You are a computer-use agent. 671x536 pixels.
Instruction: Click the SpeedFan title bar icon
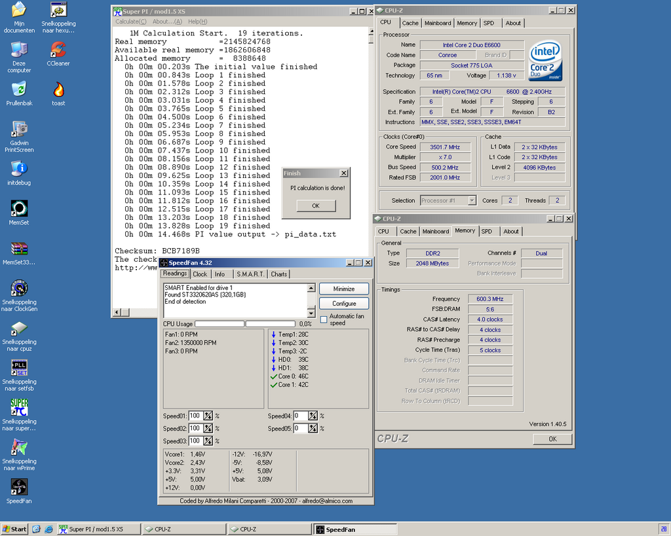click(x=164, y=262)
